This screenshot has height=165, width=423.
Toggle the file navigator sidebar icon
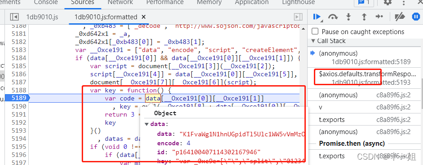click(14, 17)
